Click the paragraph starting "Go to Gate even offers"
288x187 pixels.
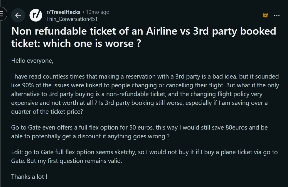point(139,132)
